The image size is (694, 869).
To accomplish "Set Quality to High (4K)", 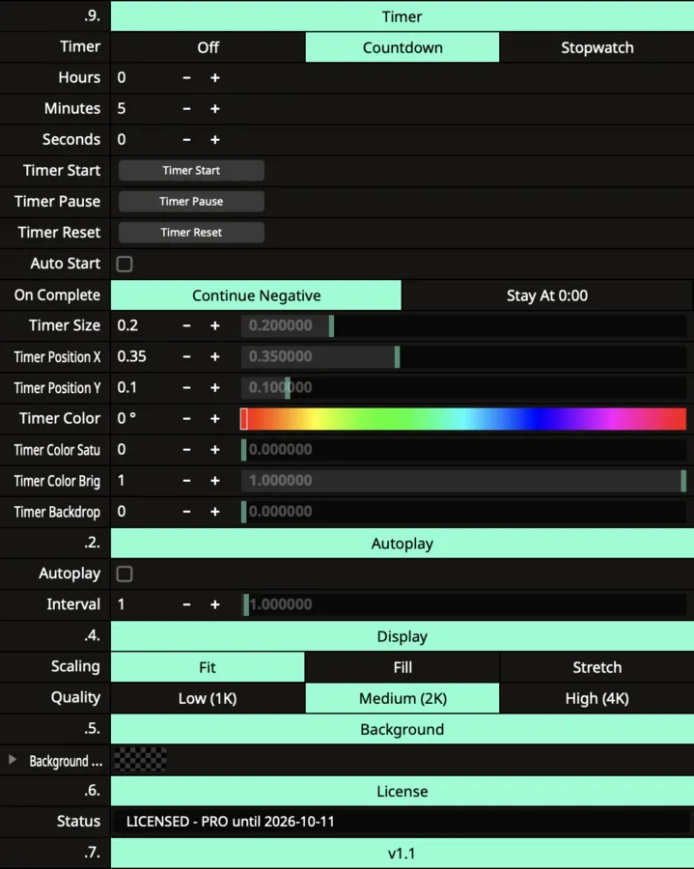I will pos(597,698).
